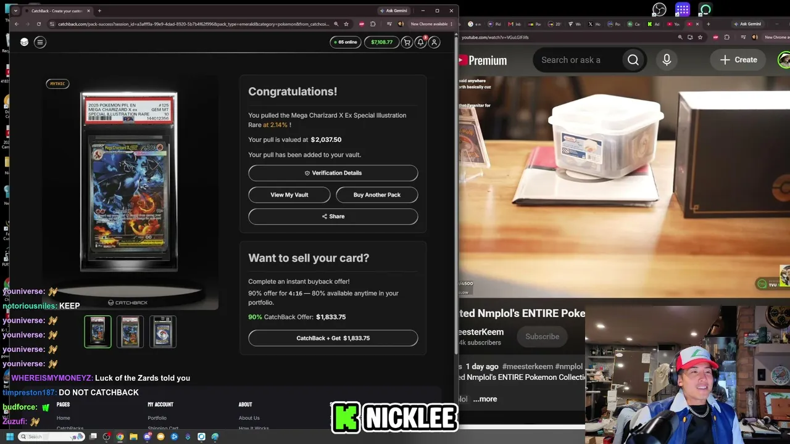The width and height of the screenshot is (790, 444).
Task: Click the YouTube address bar URL
Action: click(495, 37)
